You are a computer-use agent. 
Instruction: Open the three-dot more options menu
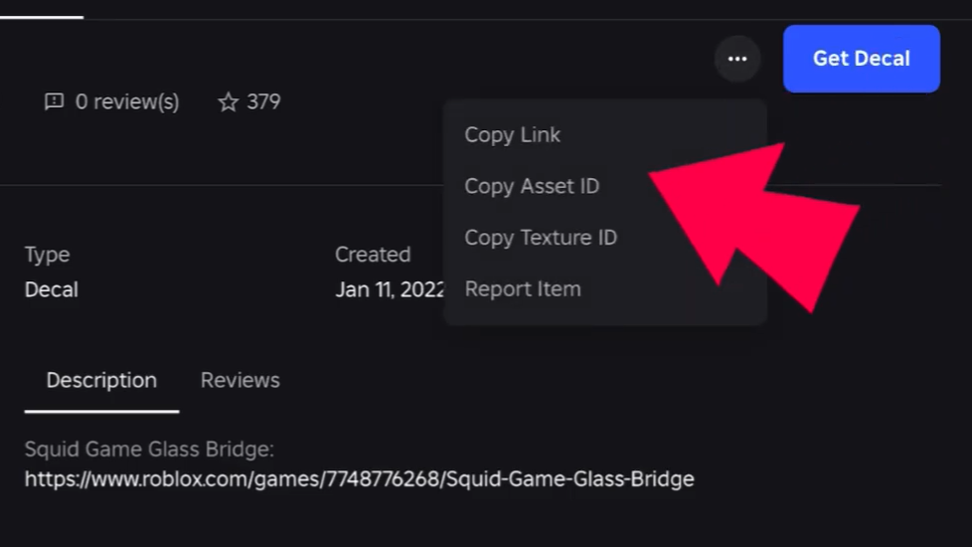point(736,59)
